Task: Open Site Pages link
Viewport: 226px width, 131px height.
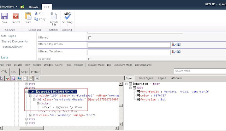Action: [x=8, y=36]
